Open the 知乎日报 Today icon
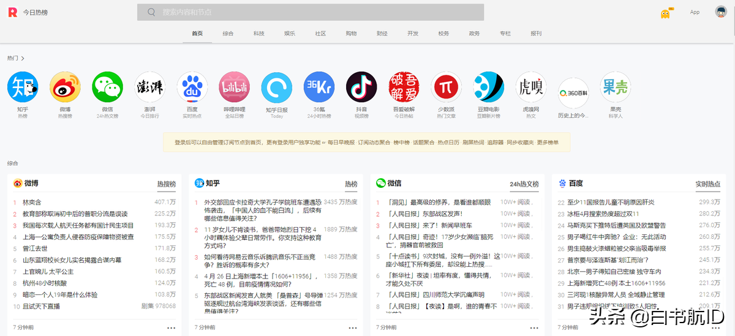This screenshot has width=735, height=336. tap(277, 86)
